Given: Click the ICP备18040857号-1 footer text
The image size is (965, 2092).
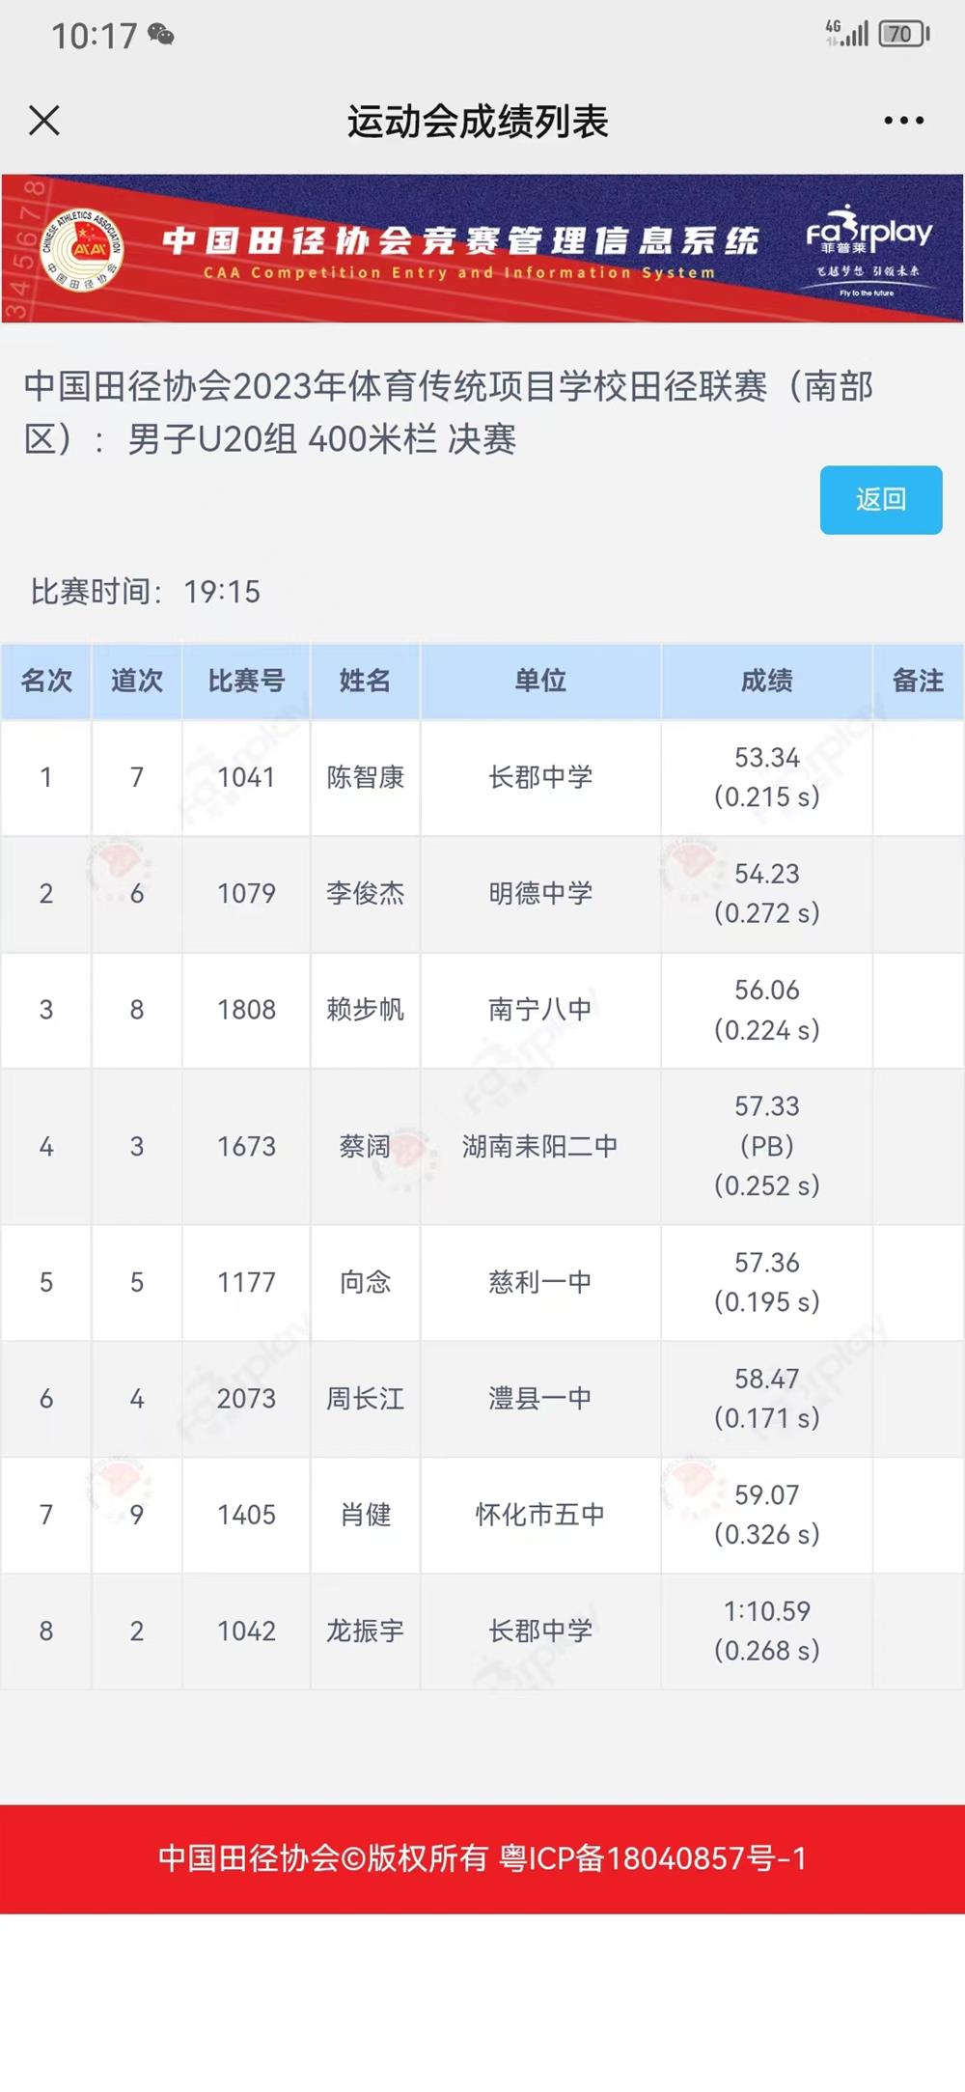Looking at the screenshot, I should [x=652, y=1858].
